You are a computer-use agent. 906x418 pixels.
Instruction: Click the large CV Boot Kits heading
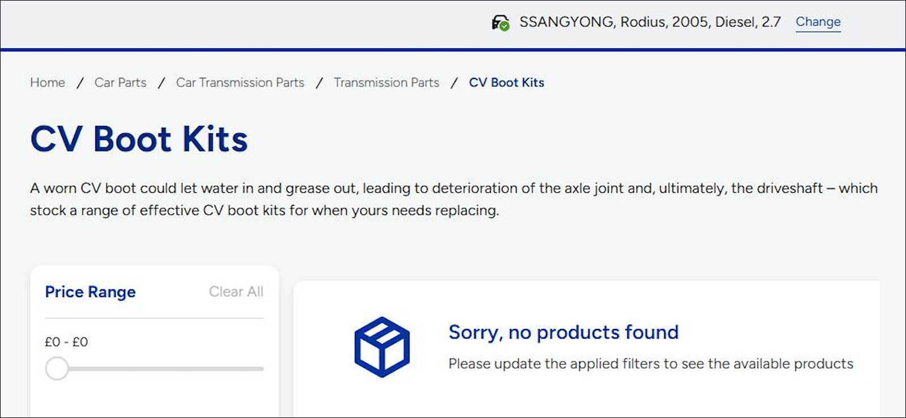point(139,139)
